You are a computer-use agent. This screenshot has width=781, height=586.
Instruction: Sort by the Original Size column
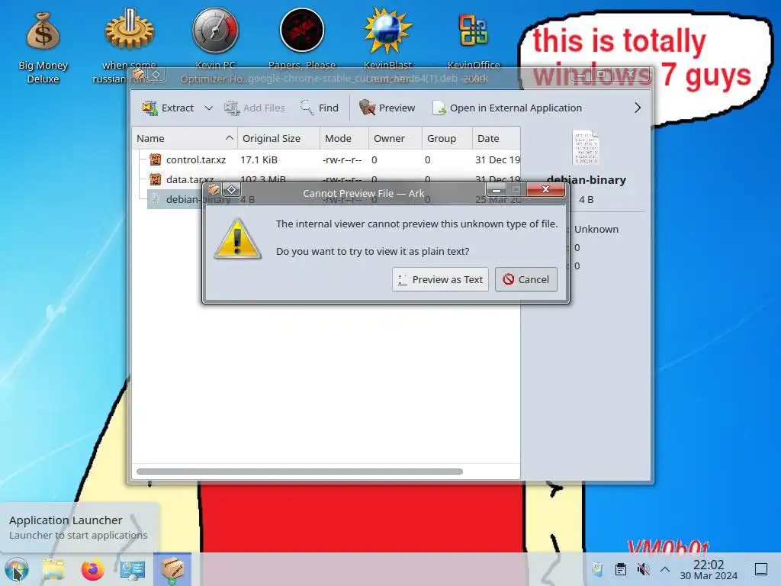278,139
